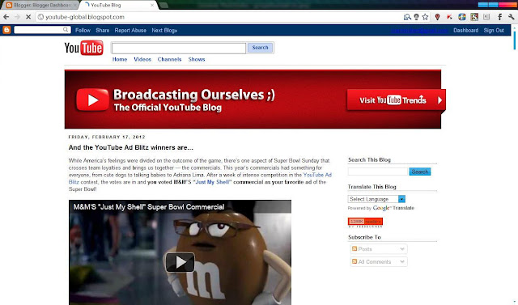The width and height of the screenshot is (518, 305).
Task: Click the red play icon in blog banner
Action: (92, 100)
